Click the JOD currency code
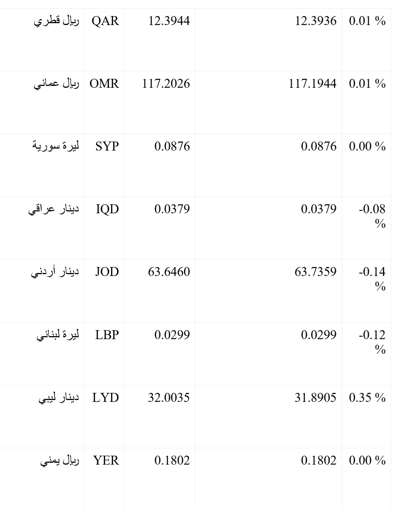 107,272
